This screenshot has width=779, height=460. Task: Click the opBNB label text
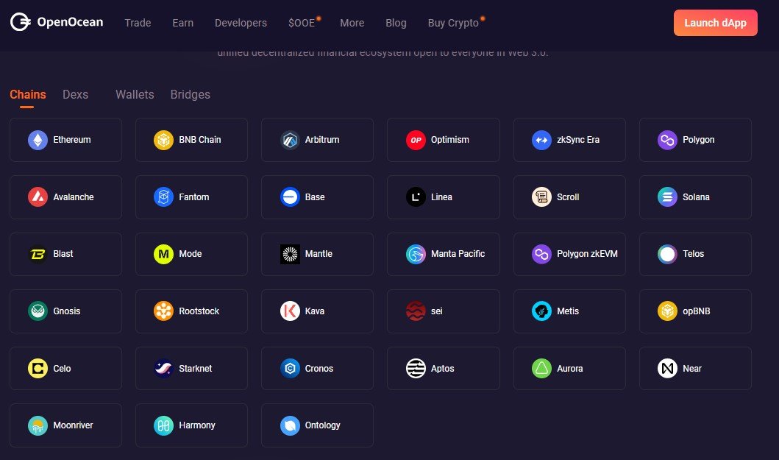697,311
